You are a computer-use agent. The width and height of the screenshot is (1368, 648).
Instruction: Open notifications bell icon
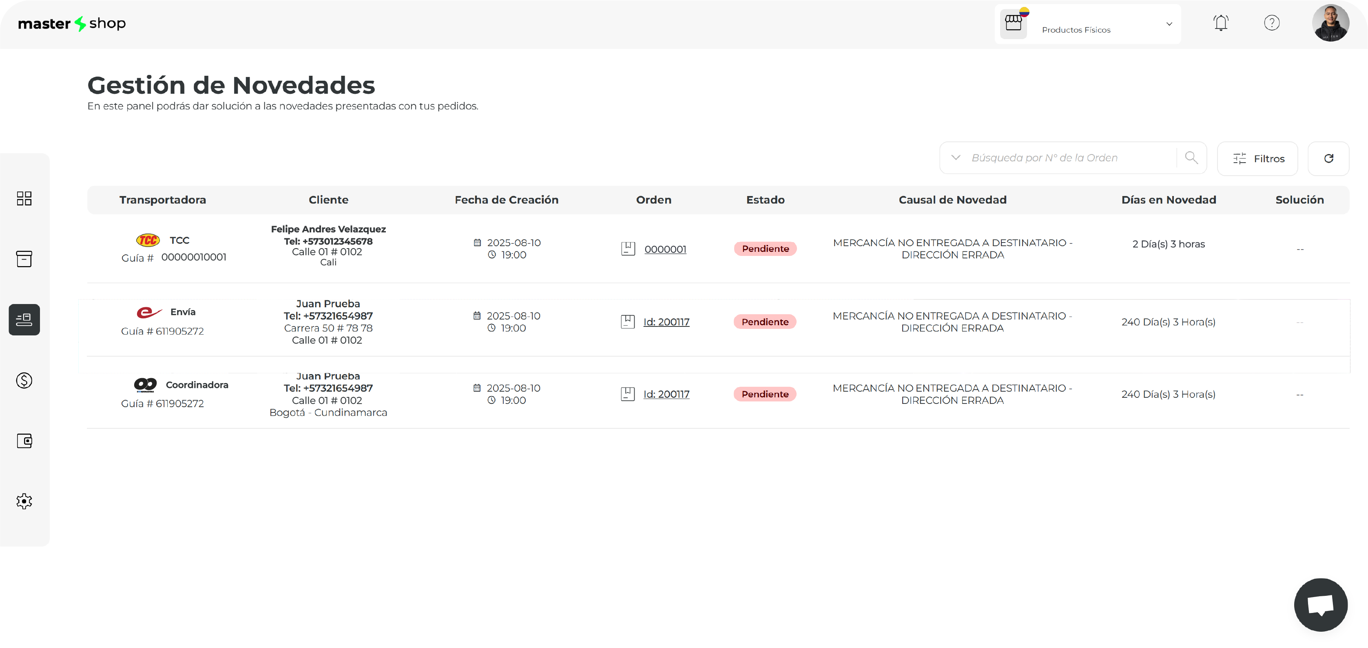click(x=1221, y=23)
